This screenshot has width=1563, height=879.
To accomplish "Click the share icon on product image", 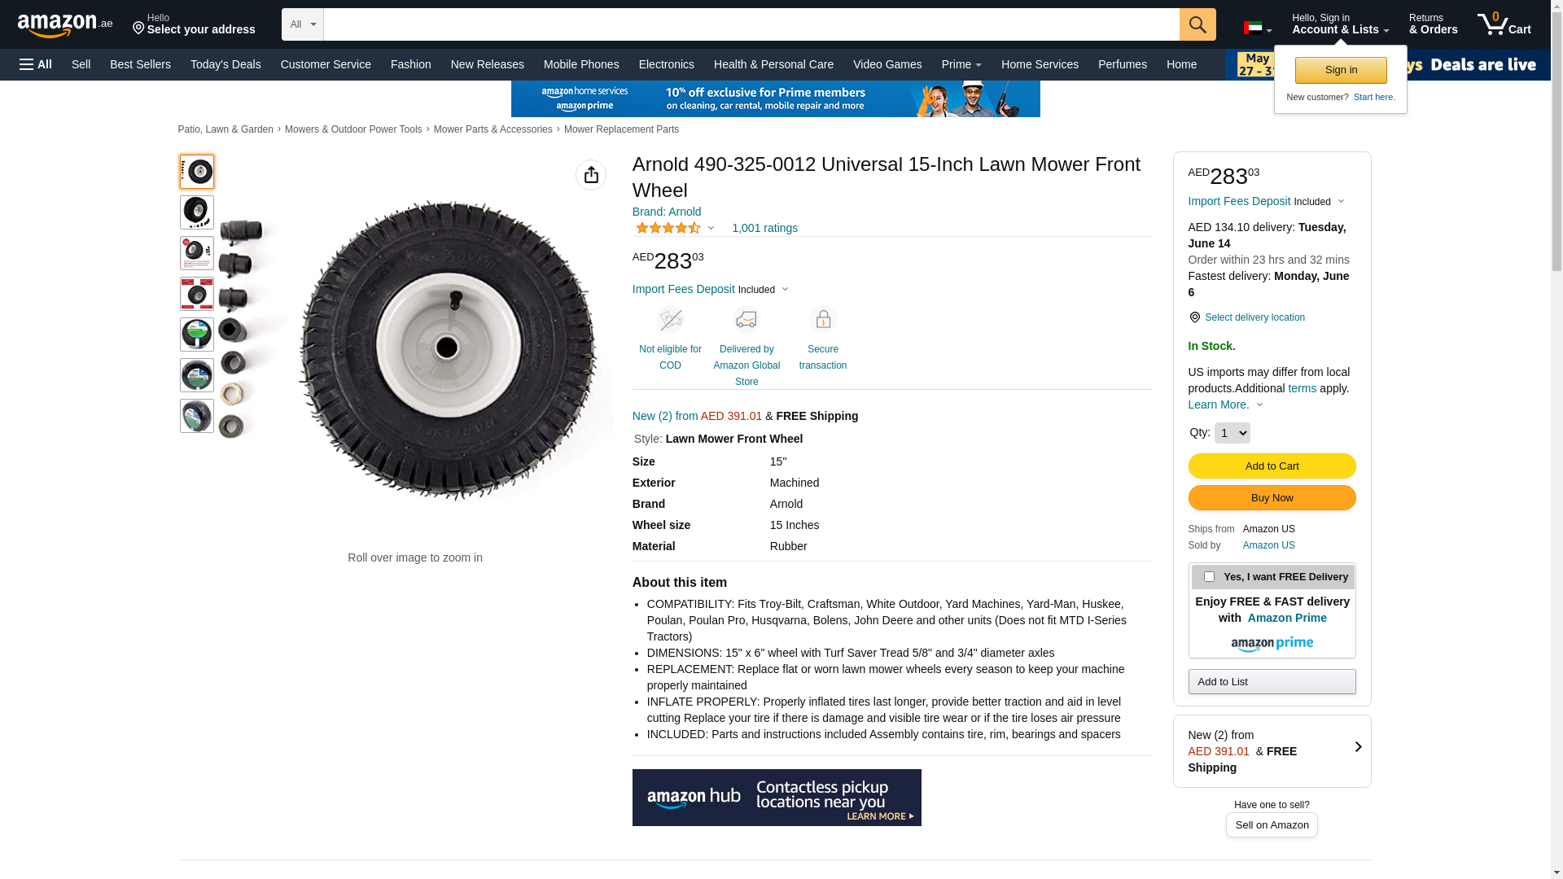I will click(x=591, y=175).
